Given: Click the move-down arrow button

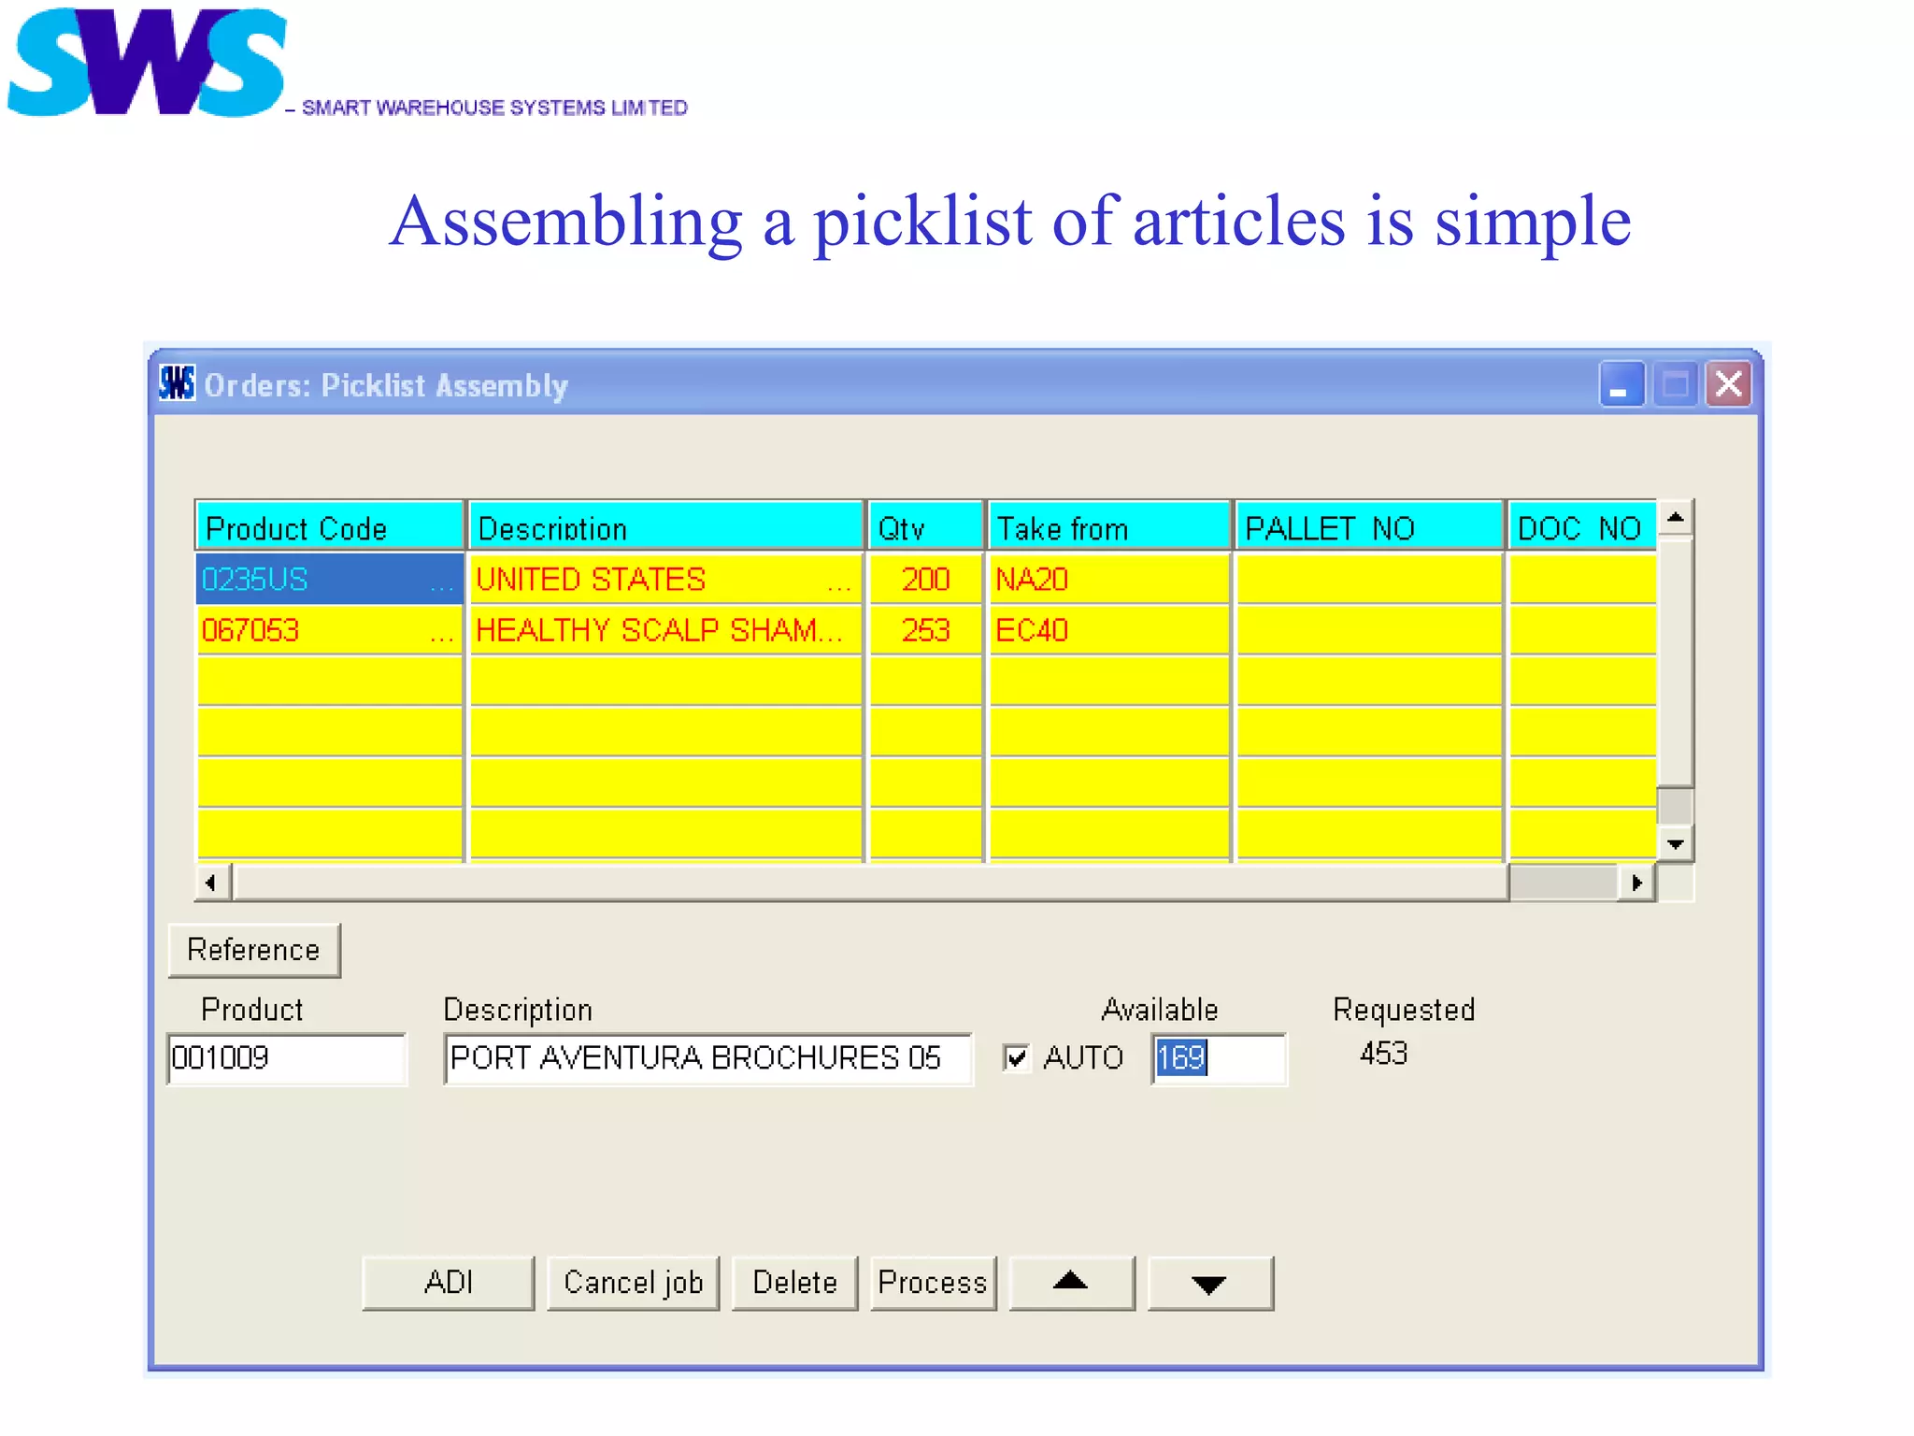Looking at the screenshot, I should coord(1209,1283).
